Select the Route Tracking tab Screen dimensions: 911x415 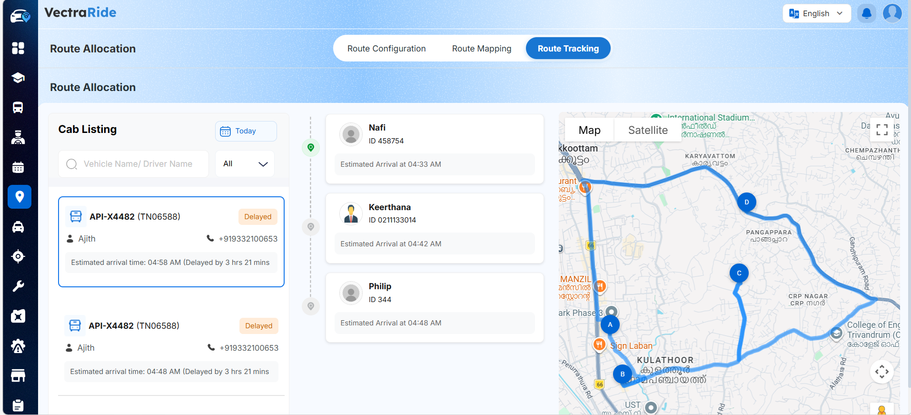pyautogui.click(x=568, y=49)
